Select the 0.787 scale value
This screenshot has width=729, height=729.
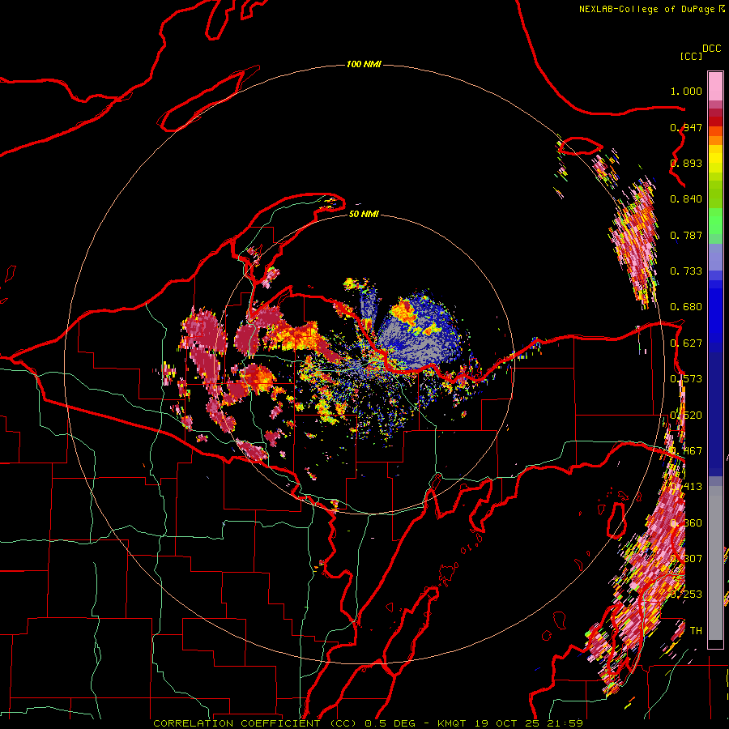point(686,235)
